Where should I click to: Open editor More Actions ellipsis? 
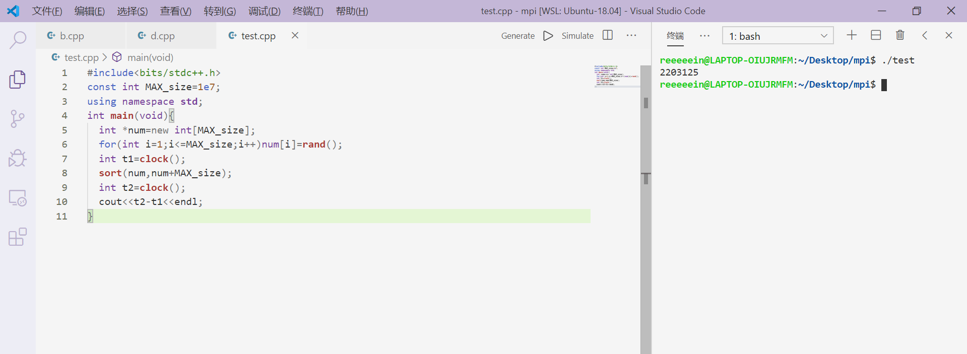[631, 35]
